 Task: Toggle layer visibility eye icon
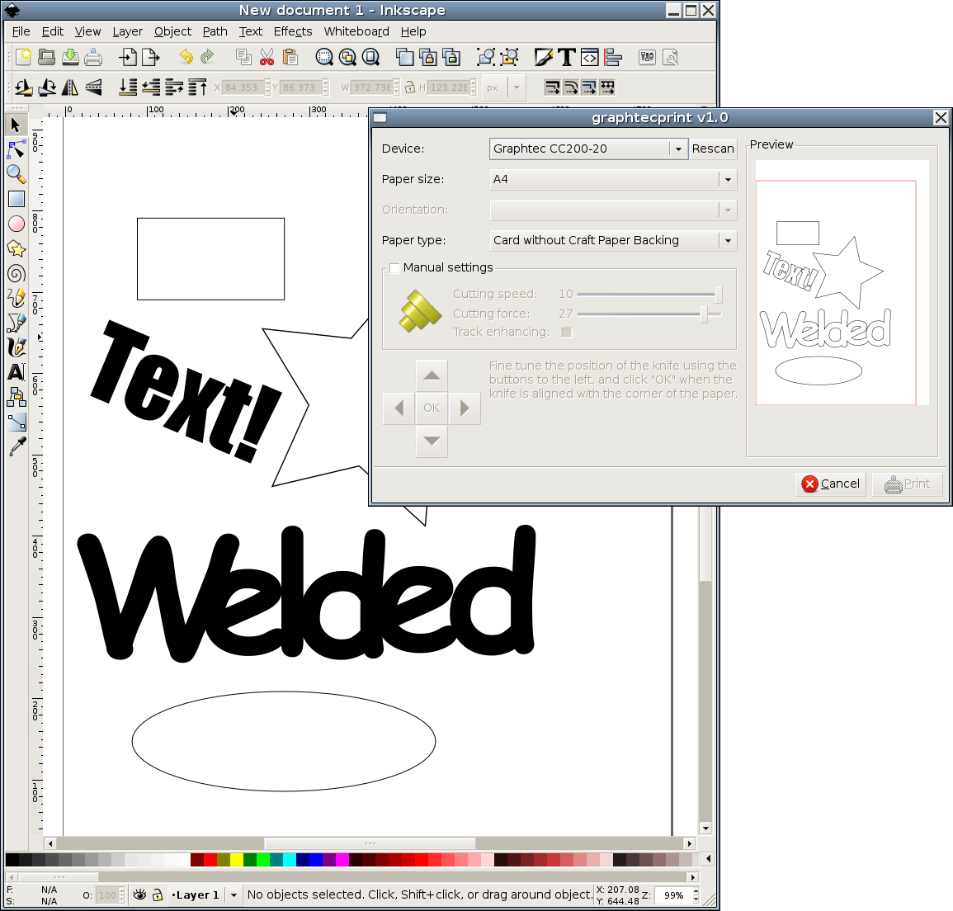139,894
